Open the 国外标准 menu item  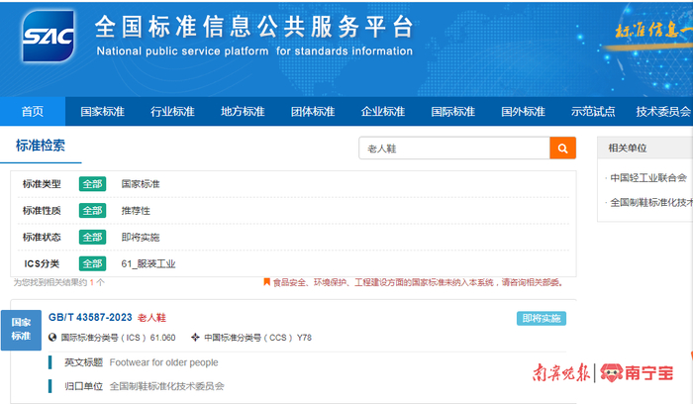pyautogui.click(x=523, y=111)
